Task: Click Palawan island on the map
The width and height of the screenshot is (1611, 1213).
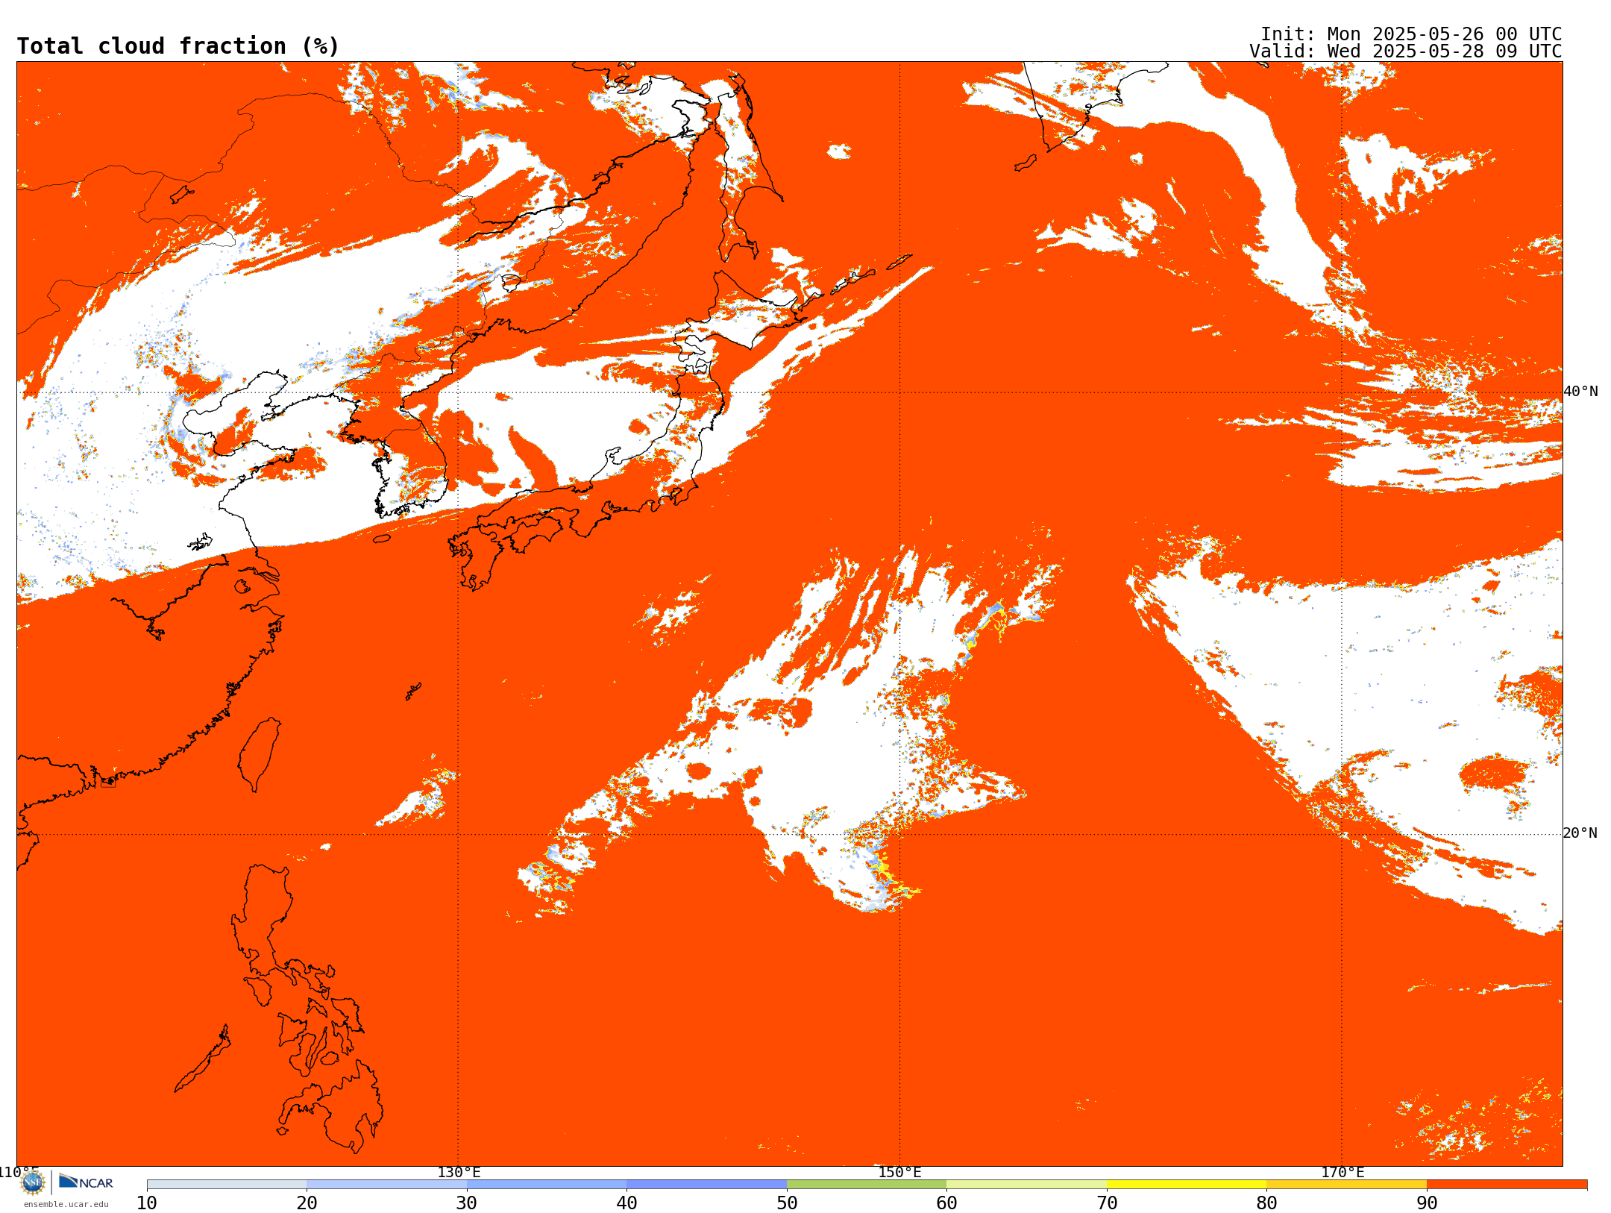Action: tap(202, 1059)
